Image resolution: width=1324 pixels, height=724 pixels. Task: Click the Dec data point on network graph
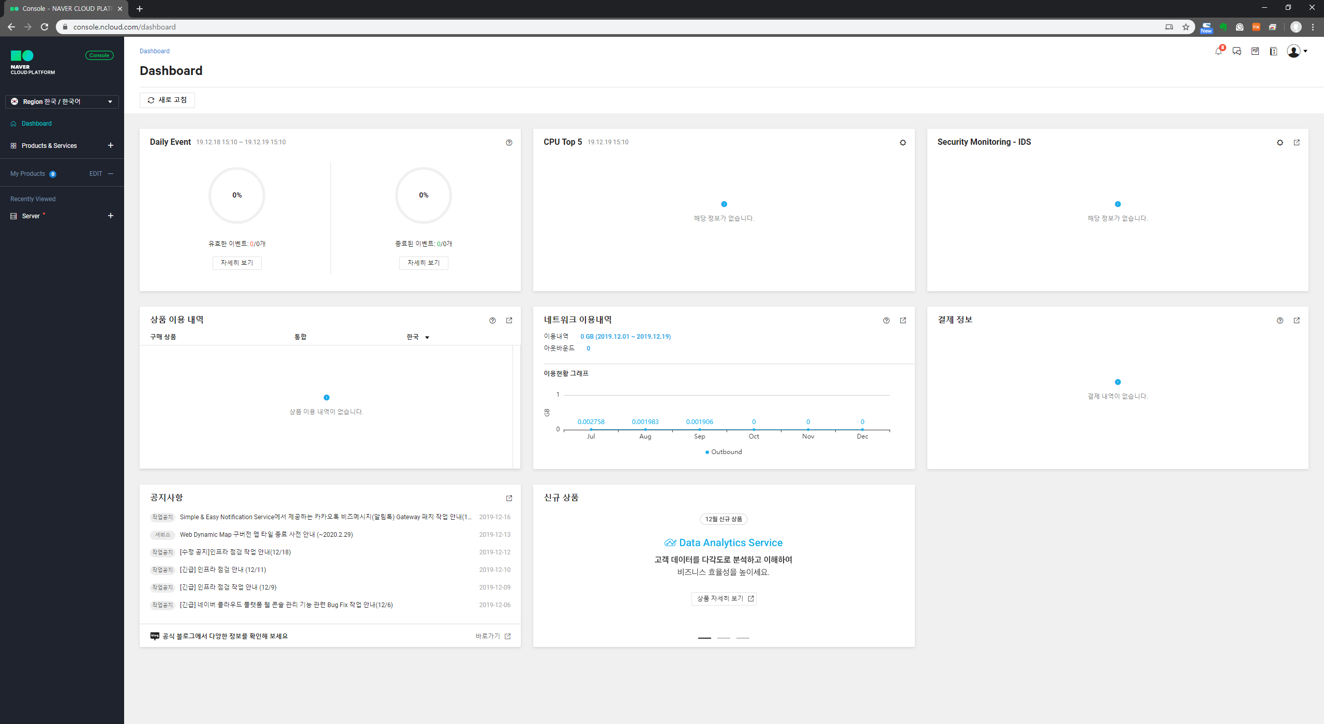862,430
